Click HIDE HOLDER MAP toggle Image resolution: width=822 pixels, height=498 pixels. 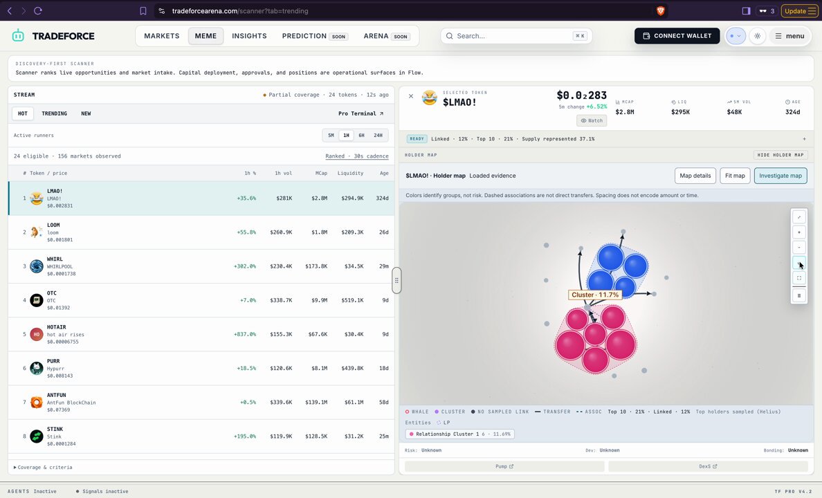(x=780, y=155)
